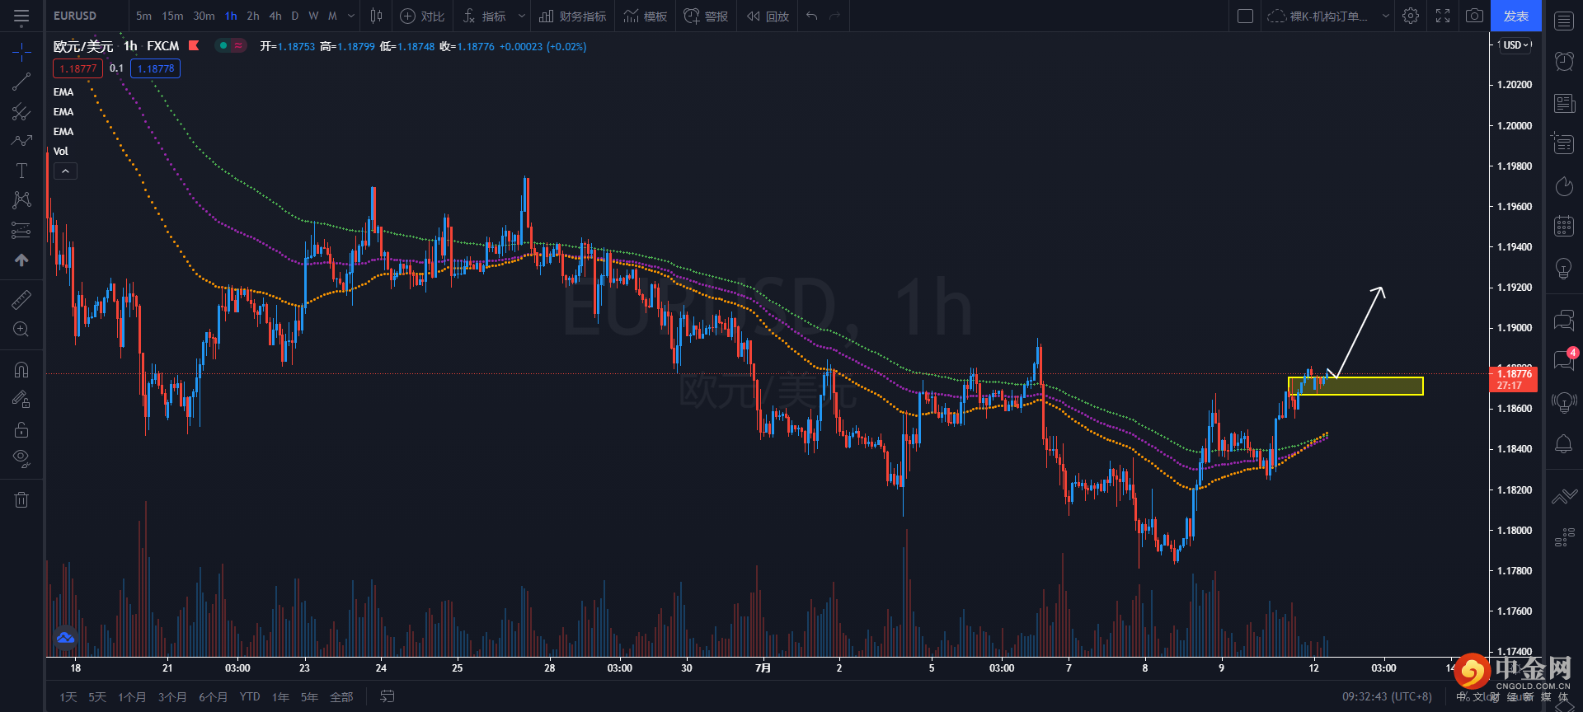
Task: Select the 3个月 date range
Action: point(171,697)
